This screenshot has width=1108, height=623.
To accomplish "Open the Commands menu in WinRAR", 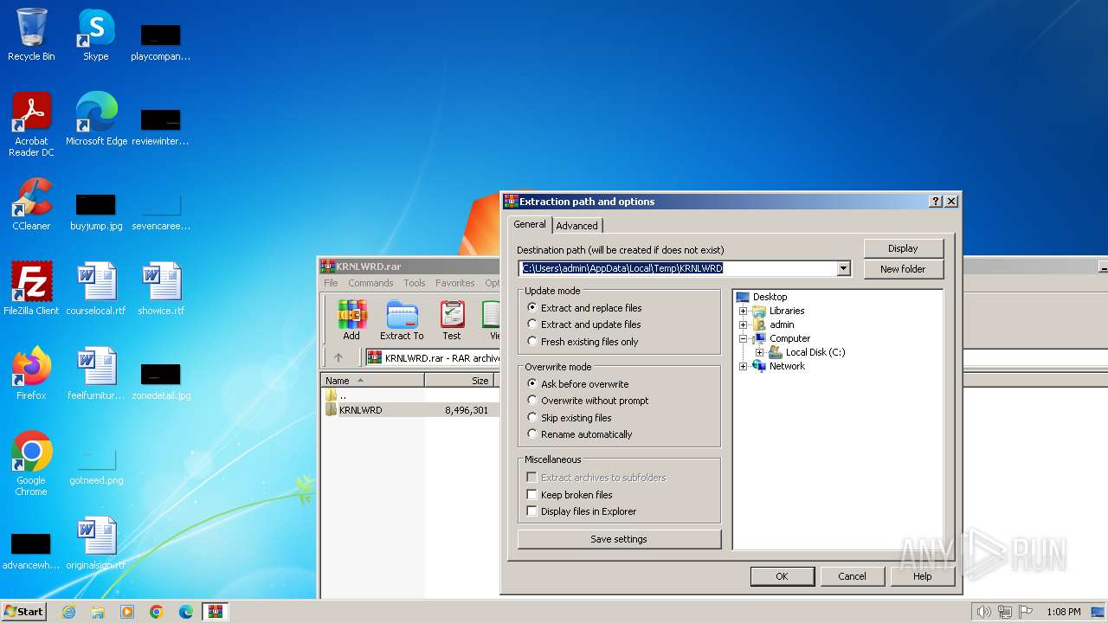I will (370, 283).
